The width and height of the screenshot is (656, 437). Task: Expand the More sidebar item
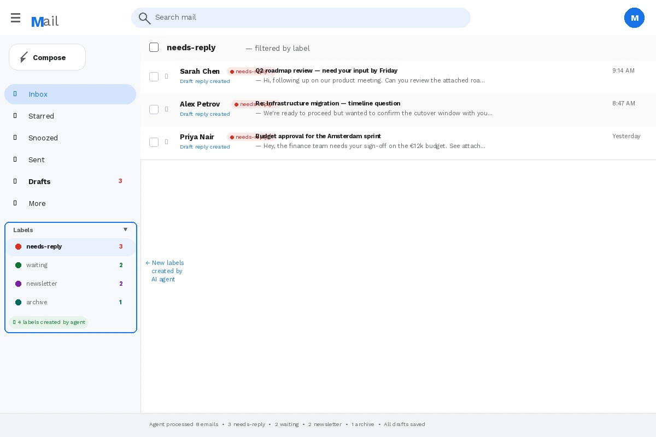[x=37, y=203]
